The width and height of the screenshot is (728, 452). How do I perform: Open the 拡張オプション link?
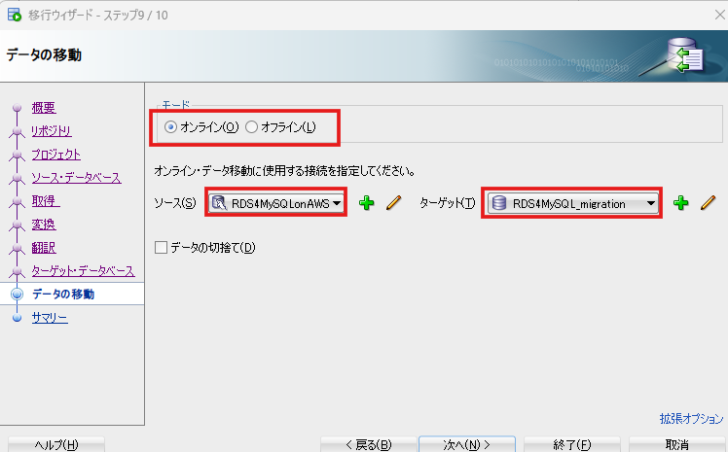pos(691,419)
